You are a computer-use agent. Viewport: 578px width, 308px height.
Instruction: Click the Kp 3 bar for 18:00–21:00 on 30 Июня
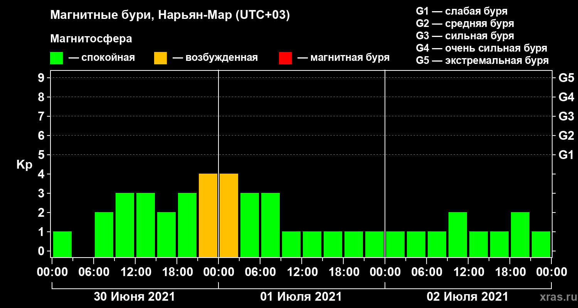187,225
